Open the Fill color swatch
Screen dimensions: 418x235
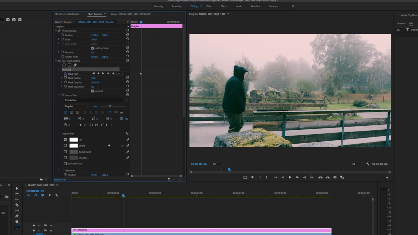[74, 140]
